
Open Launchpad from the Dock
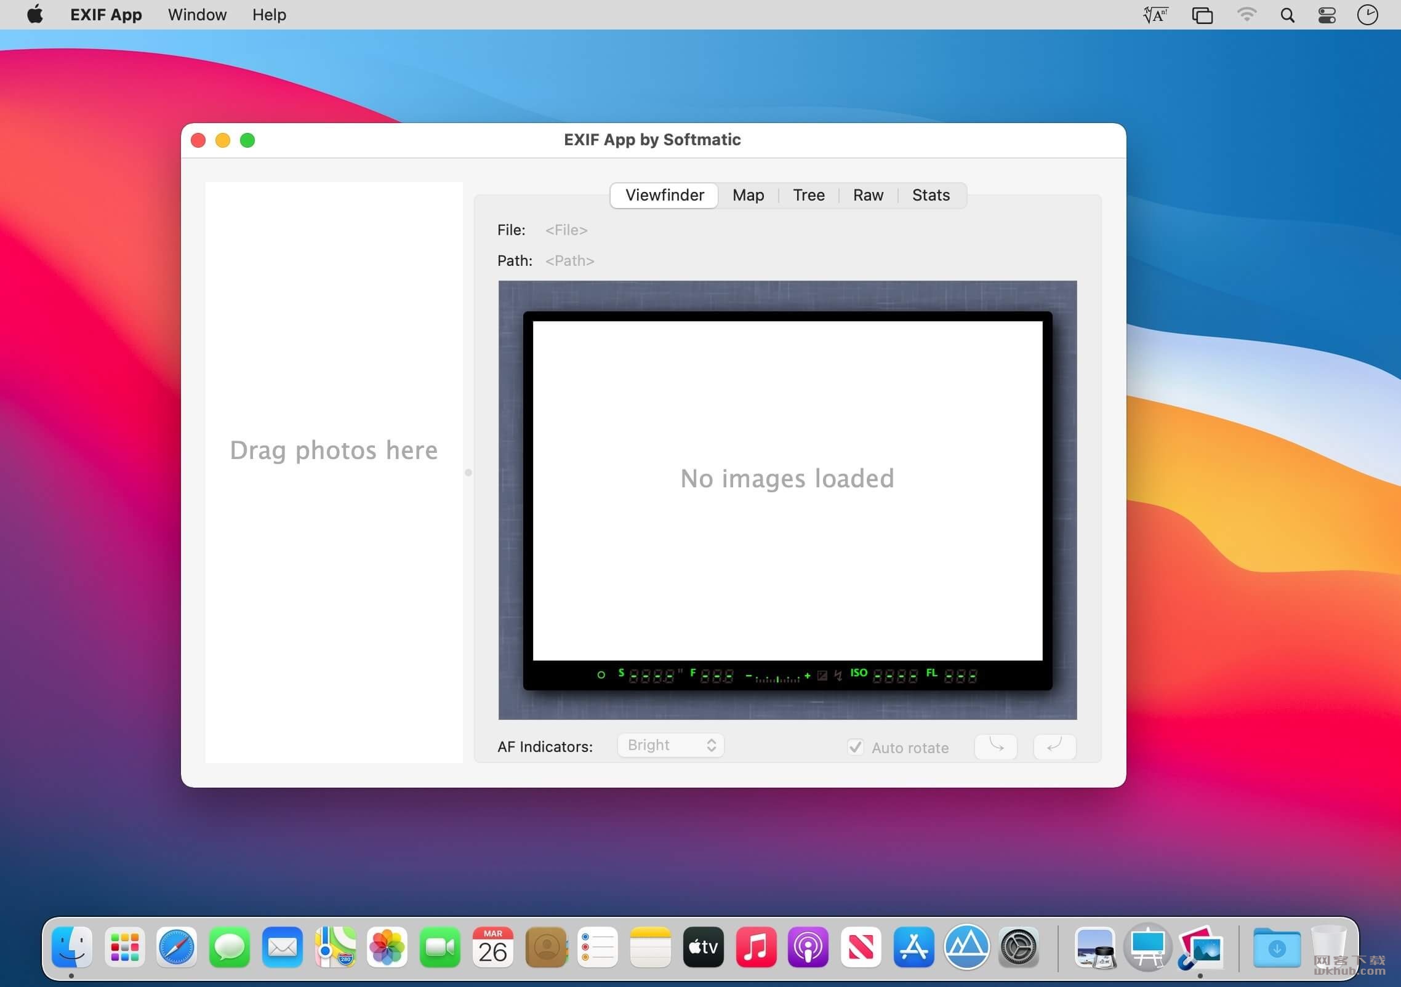pyautogui.click(x=124, y=946)
